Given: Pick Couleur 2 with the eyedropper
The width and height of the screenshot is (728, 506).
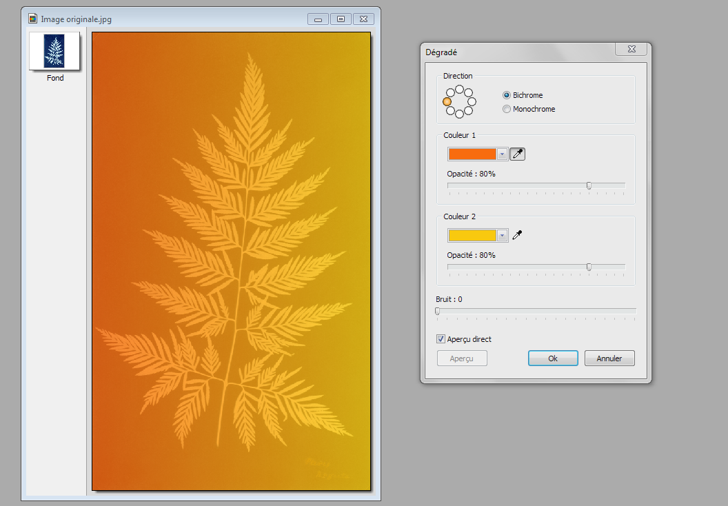Looking at the screenshot, I should (517, 236).
